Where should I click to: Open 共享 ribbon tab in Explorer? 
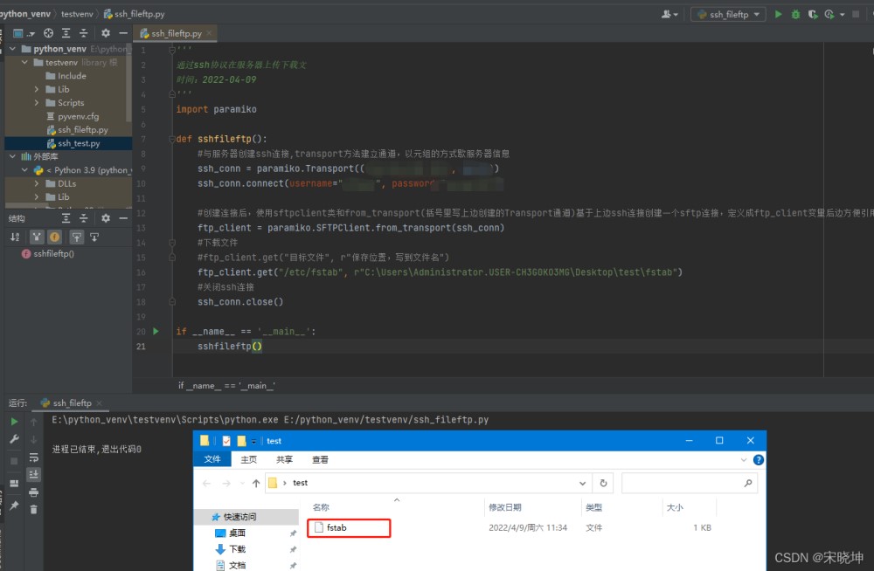click(x=284, y=459)
